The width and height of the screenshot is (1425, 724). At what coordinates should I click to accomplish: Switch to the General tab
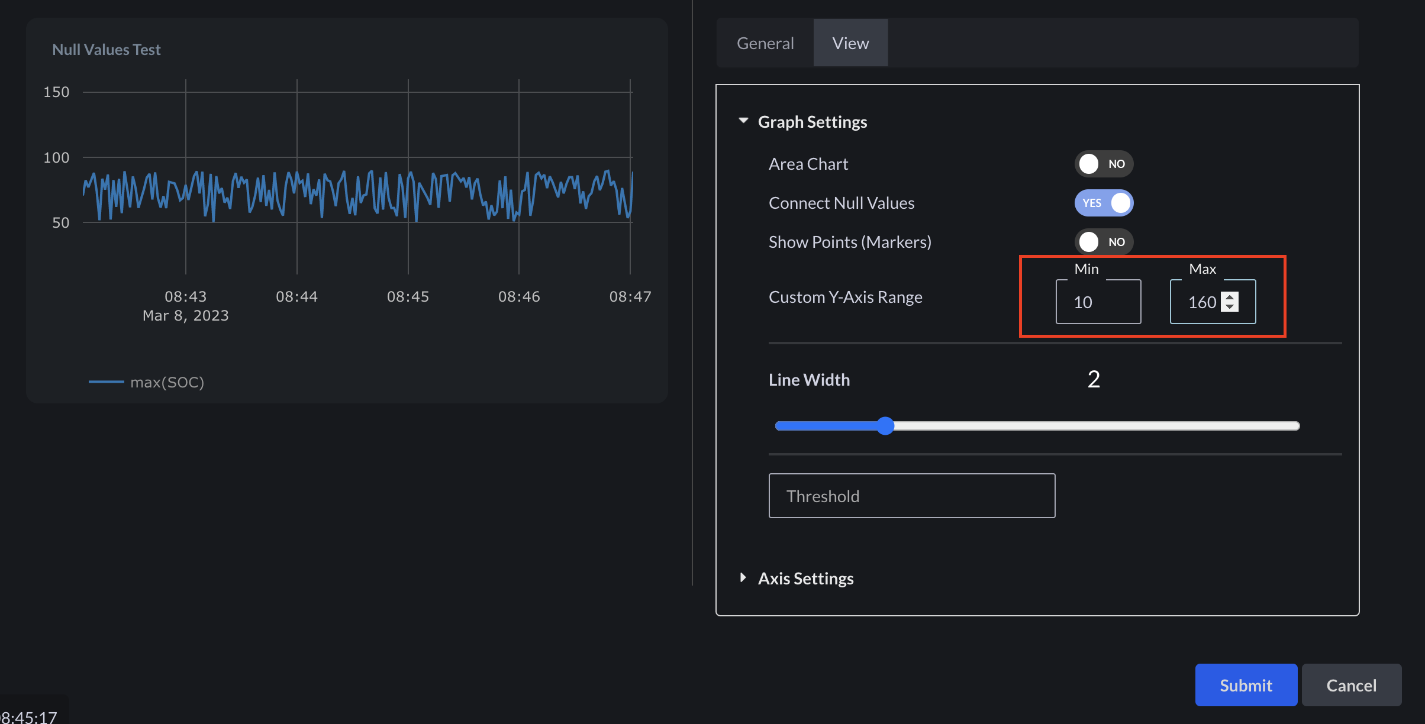(x=765, y=43)
